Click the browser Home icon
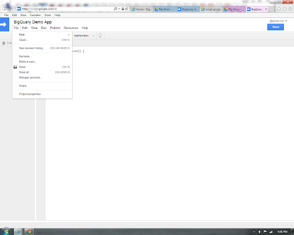Viewport: 294px width, 235px height. (279, 9)
